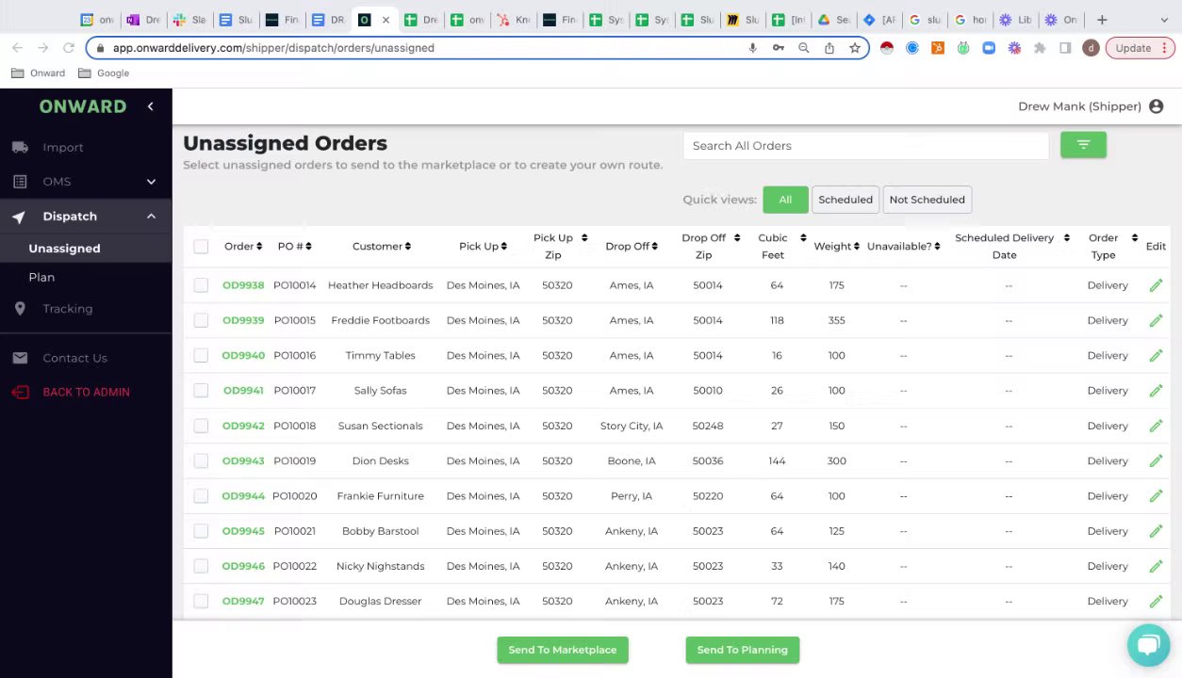Check the box for order OD9947

tap(201, 602)
